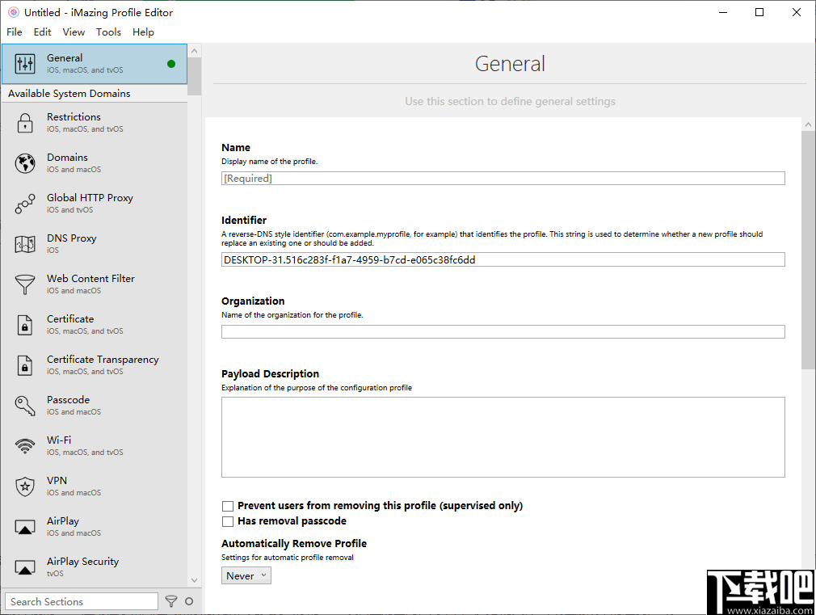This screenshot has height=615, width=816.
Task: Click sidebar scrollbar down arrow
Action: (194, 580)
